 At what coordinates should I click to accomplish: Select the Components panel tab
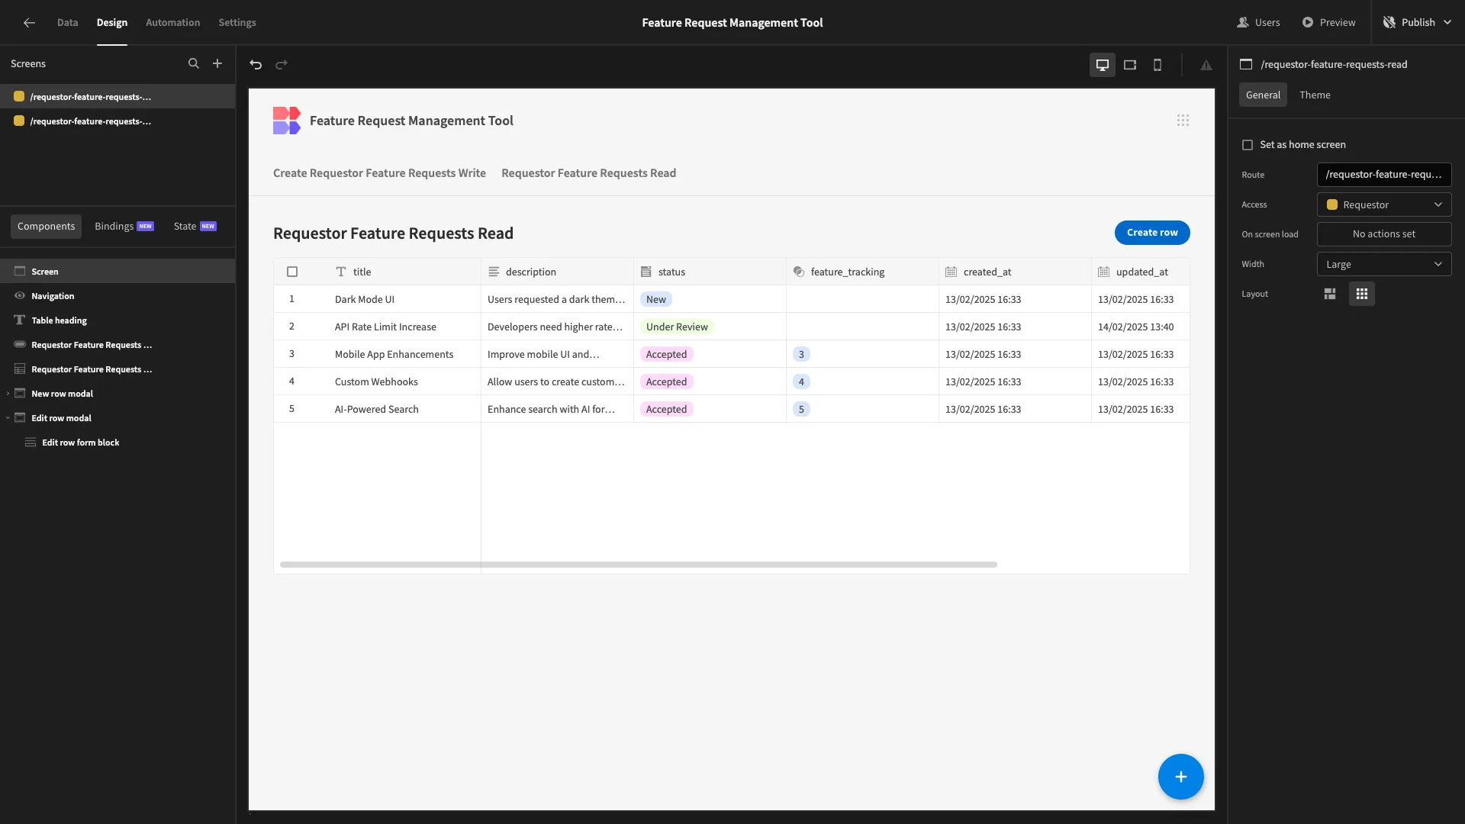click(47, 227)
